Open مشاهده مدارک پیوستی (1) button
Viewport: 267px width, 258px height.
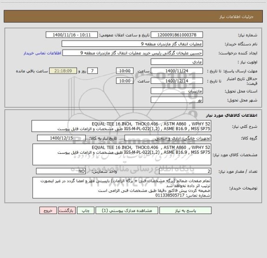pyautogui.click(x=127, y=210)
